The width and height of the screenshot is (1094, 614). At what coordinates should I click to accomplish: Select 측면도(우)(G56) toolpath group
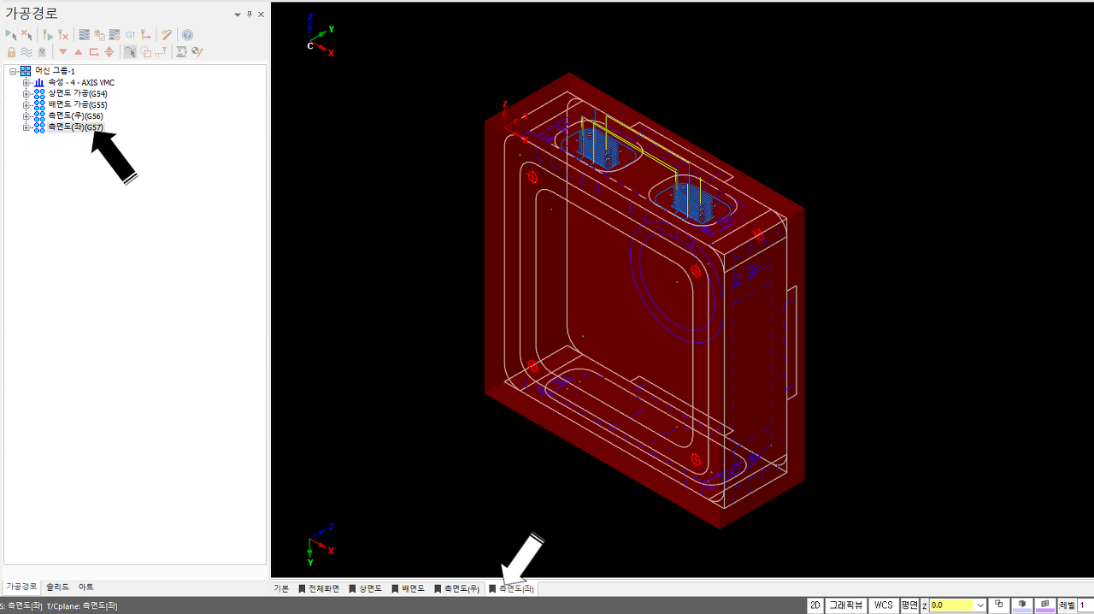pyautogui.click(x=75, y=115)
